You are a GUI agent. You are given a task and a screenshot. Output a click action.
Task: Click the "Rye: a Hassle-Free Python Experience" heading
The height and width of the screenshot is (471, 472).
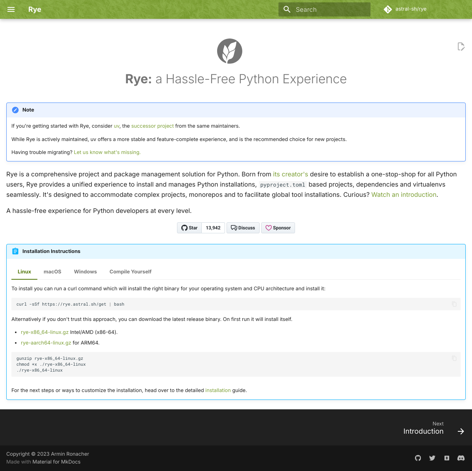tap(236, 79)
